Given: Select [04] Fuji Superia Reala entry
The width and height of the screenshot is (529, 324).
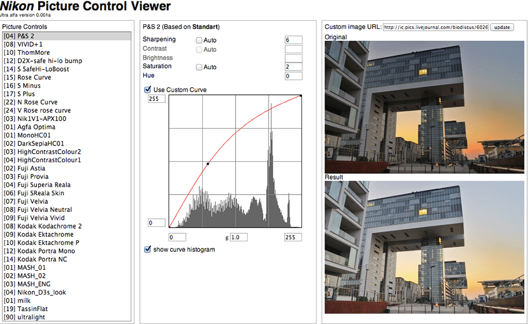Looking at the screenshot, I should (x=67, y=185).
